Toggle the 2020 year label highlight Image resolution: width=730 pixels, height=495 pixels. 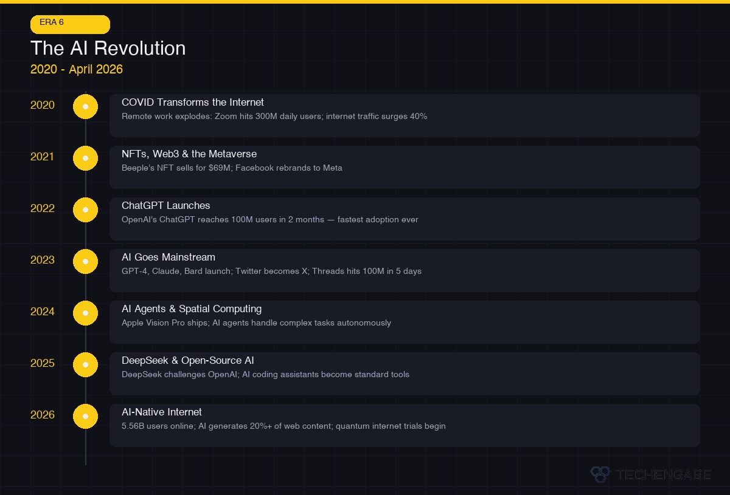coord(42,105)
